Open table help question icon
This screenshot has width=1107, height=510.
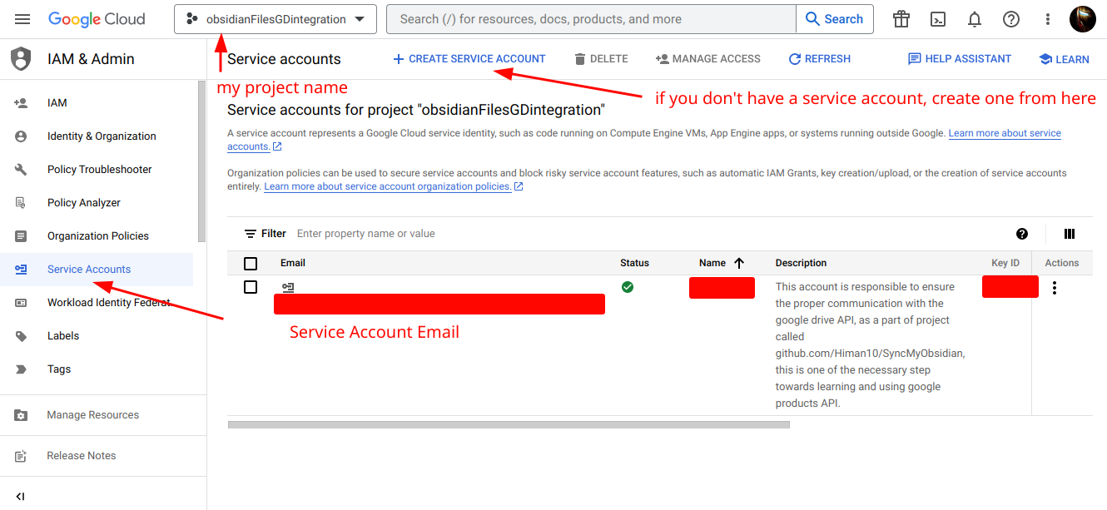coord(1022,234)
